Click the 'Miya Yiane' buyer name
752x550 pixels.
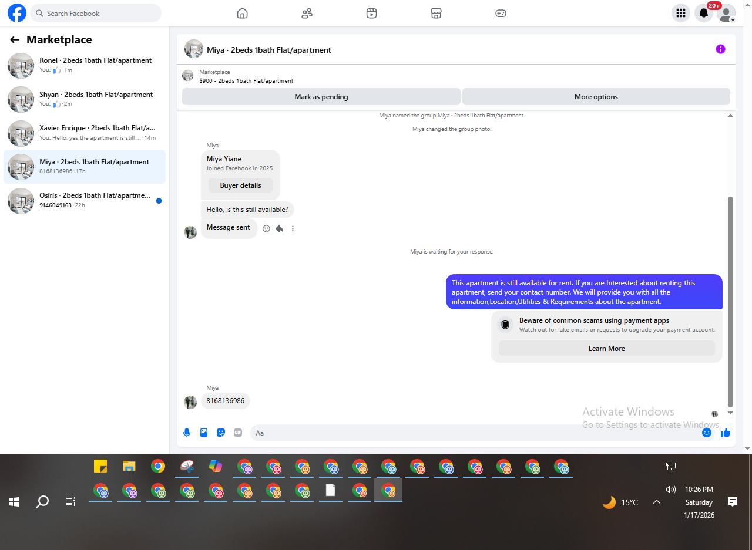click(224, 159)
